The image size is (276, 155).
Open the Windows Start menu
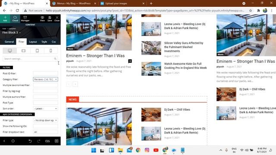point(94,150)
